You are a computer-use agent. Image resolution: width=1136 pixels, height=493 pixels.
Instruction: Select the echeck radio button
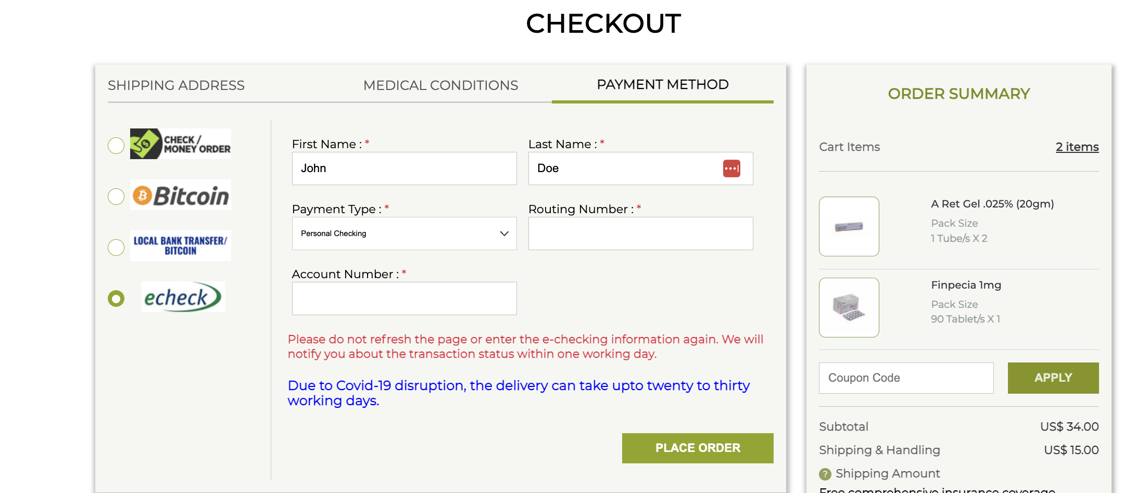pyautogui.click(x=116, y=299)
